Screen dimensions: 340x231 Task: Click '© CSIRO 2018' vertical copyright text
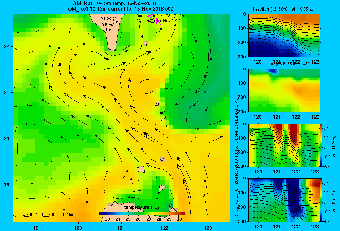(x=236, y=203)
